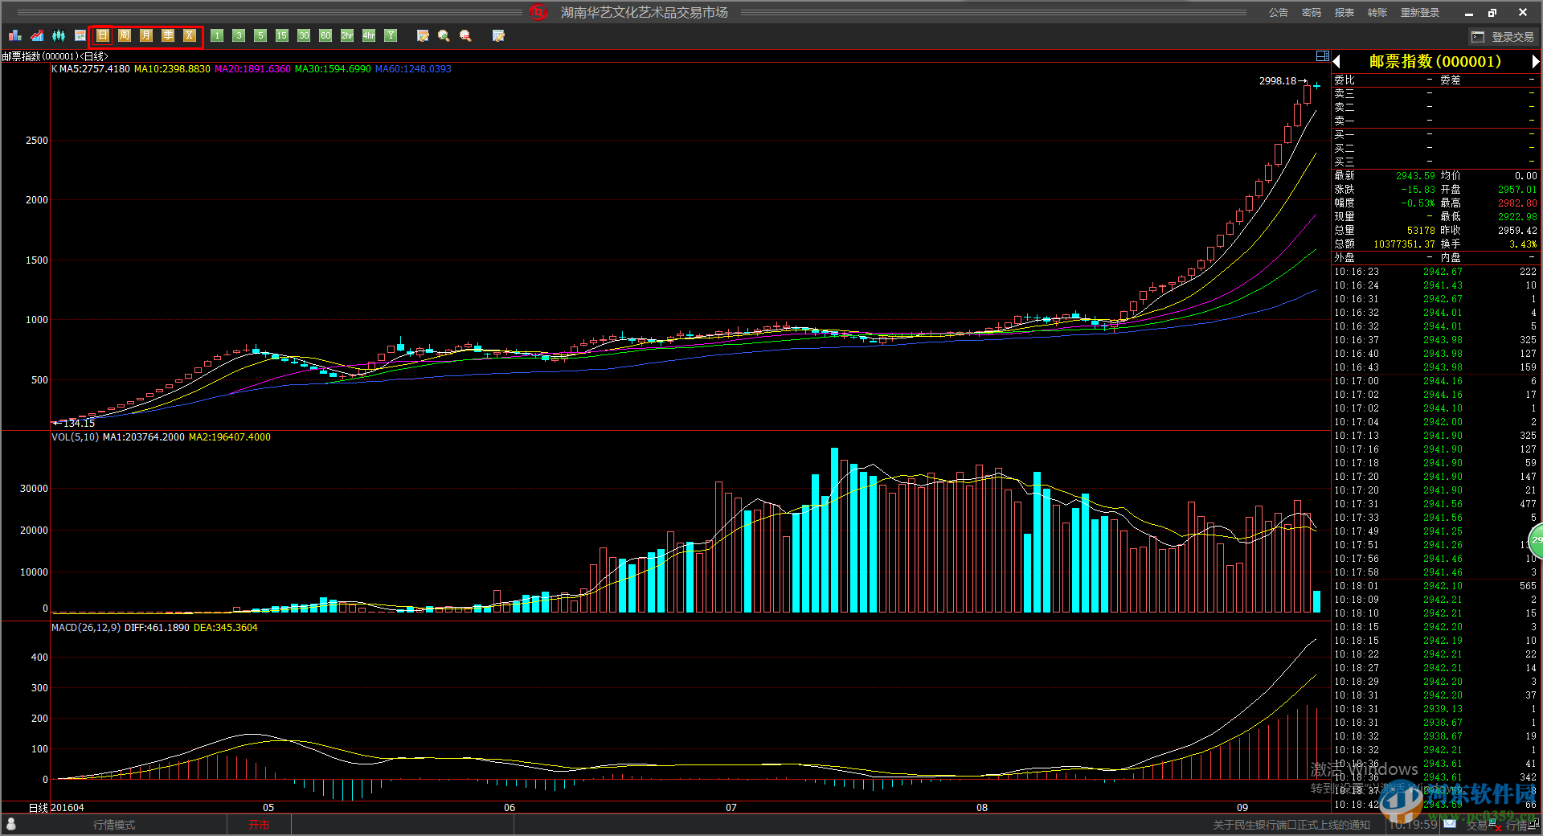Select the candlestick chart icon
1543x836 pixels.
(59, 35)
